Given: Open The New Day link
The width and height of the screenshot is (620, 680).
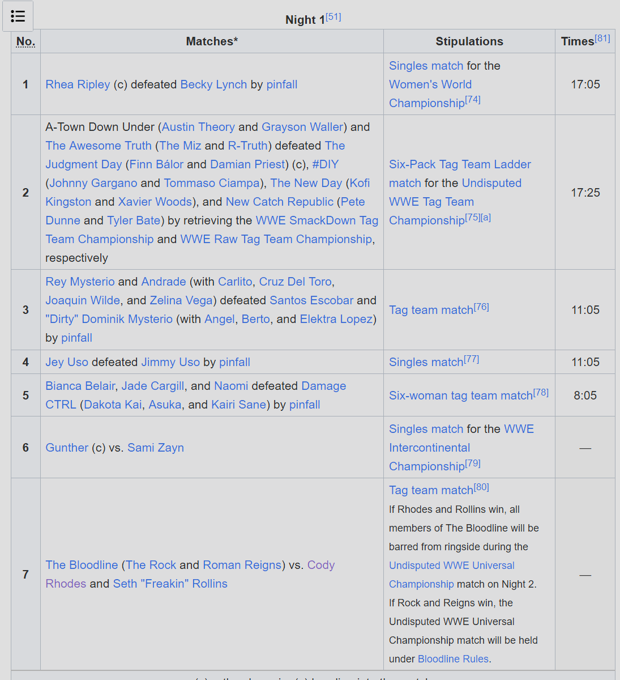Looking at the screenshot, I should (x=306, y=183).
